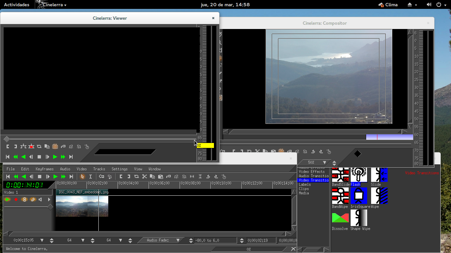451x253 pixels.
Task: Click the scissors cut tool in the timeline toolbar
Action: 145,177
